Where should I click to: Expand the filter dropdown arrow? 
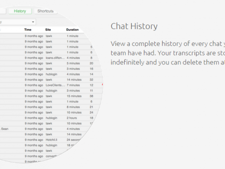point(33,22)
